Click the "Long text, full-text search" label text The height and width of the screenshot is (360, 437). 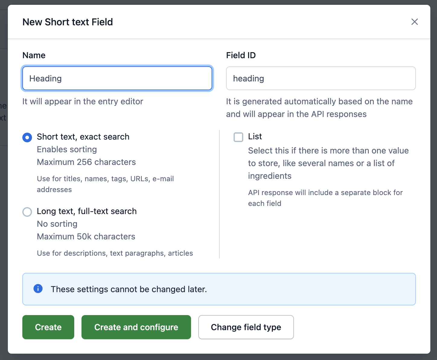87,211
